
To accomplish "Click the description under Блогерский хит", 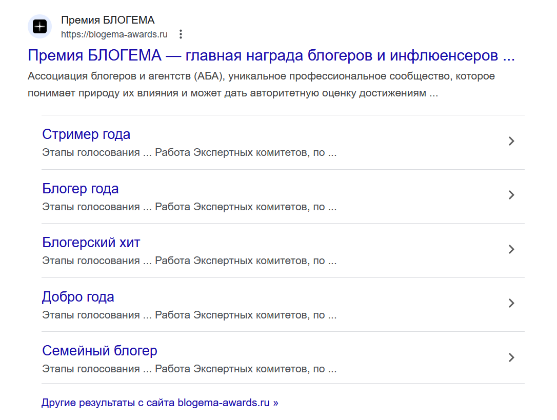I will (x=189, y=261).
